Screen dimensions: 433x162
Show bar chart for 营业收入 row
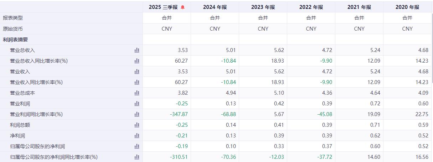[x=137, y=72]
